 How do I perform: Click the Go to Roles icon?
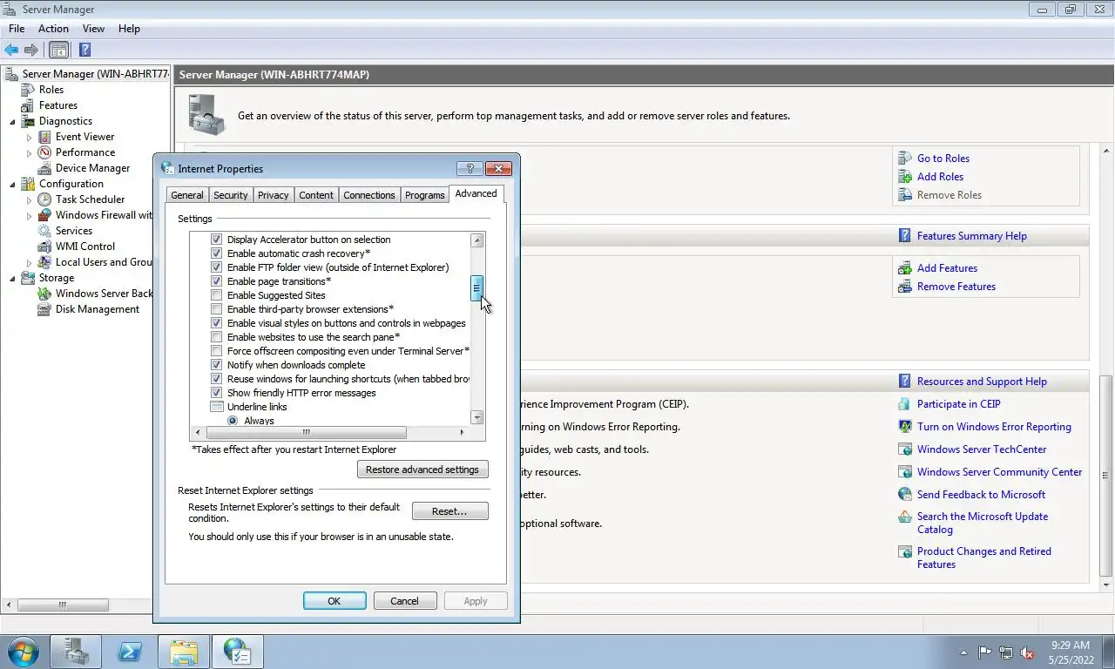tap(904, 159)
